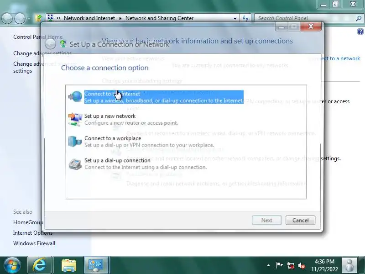Click the Help question mark icon

360,32
